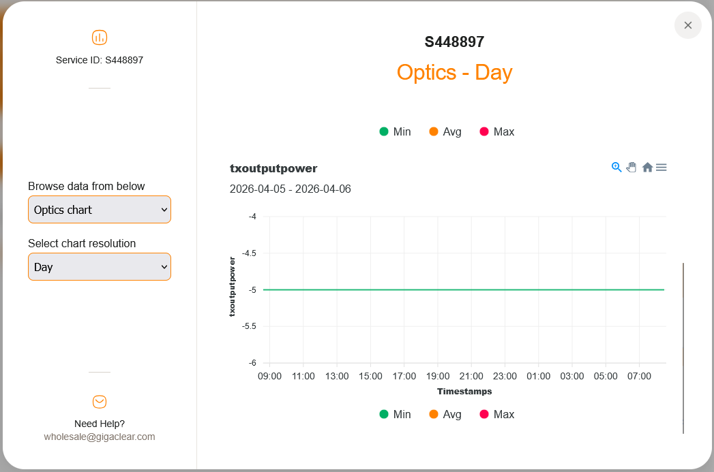Click the bar chart icon above Service ID
Viewport: 714px width, 472px height.
coord(100,37)
